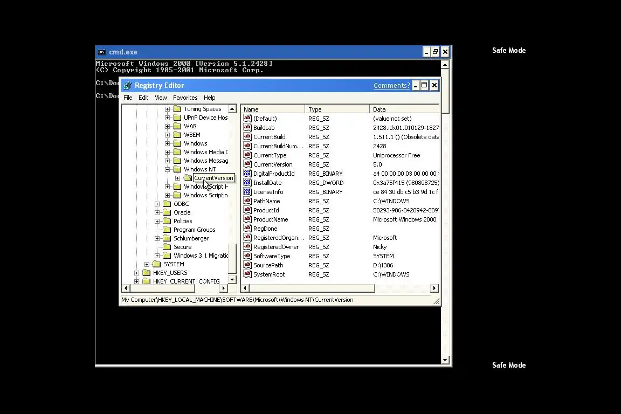Click the ProductName string value icon
Image resolution: width=621 pixels, height=414 pixels.
pyautogui.click(x=247, y=219)
